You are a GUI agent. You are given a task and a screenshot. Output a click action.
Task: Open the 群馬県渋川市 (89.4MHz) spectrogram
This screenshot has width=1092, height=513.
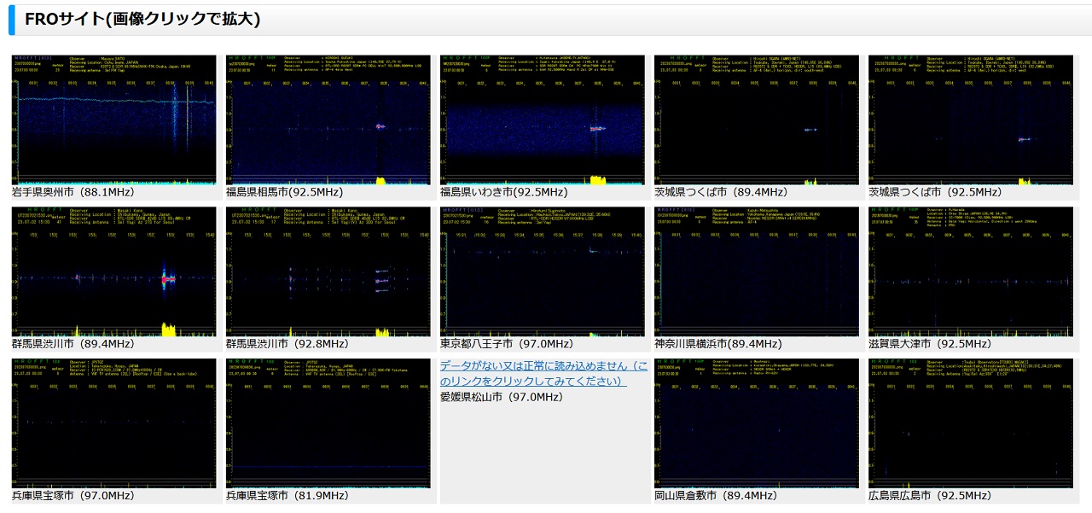click(113, 271)
